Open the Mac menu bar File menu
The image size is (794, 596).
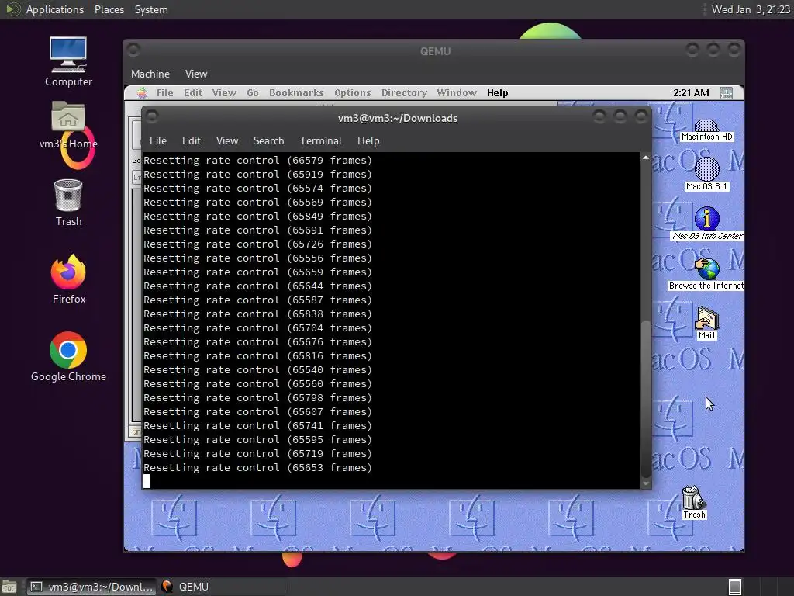pos(164,93)
